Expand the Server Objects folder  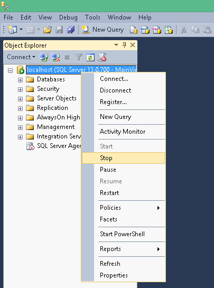pyautogui.click(x=20, y=99)
